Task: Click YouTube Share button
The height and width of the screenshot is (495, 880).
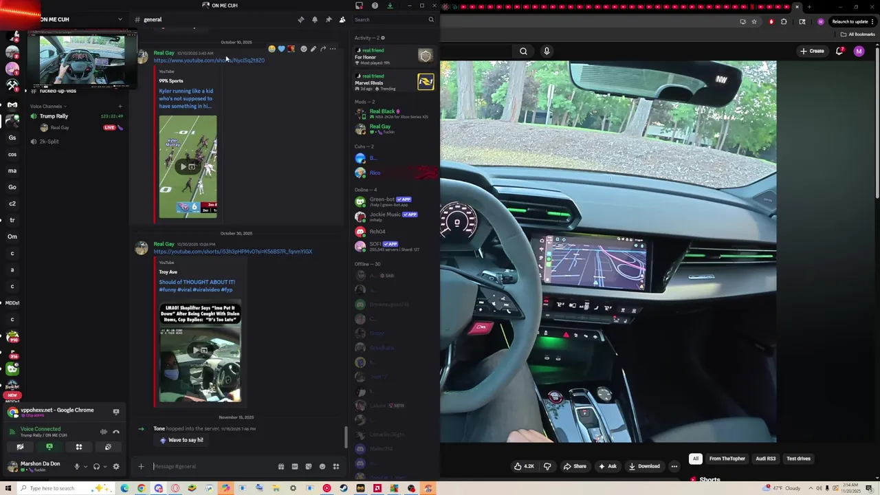Action: click(575, 466)
